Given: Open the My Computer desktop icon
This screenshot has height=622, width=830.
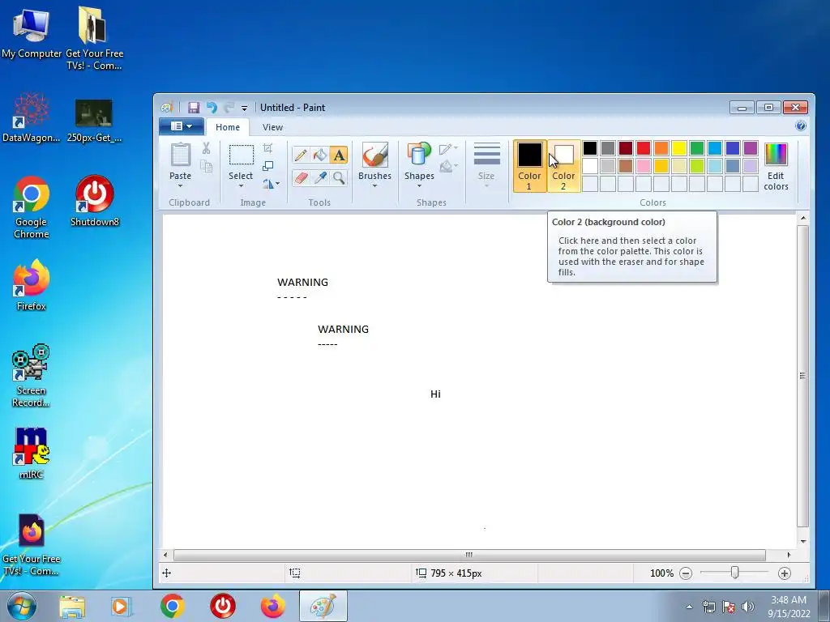Looking at the screenshot, I should pyautogui.click(x=32, y=32).
